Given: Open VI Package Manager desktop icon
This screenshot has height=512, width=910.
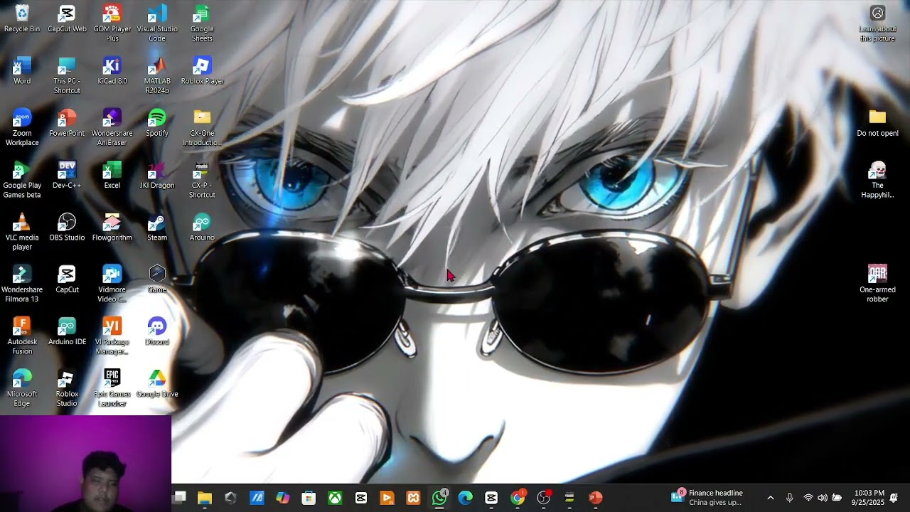Looking at the screenshot, I should (x=112, y=336).
